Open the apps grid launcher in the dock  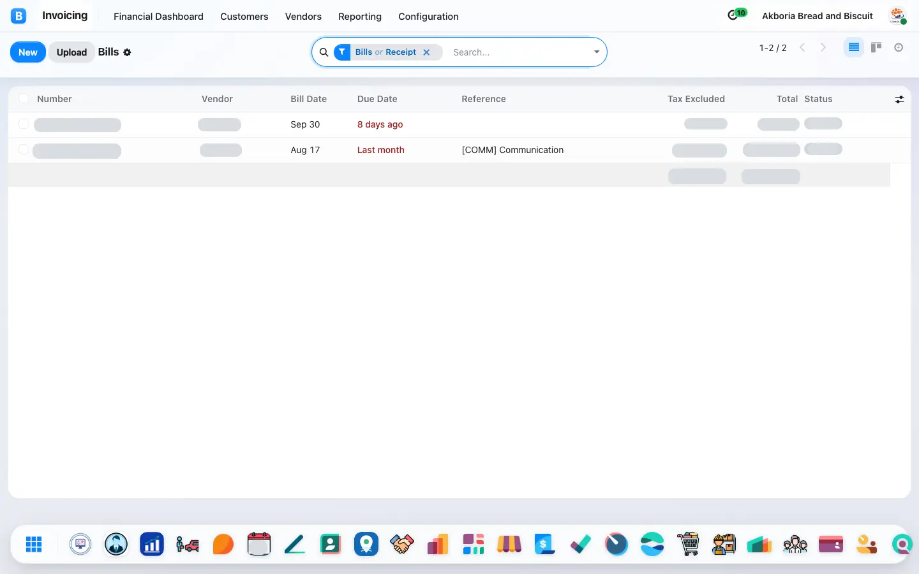click(x=34, y=544)
